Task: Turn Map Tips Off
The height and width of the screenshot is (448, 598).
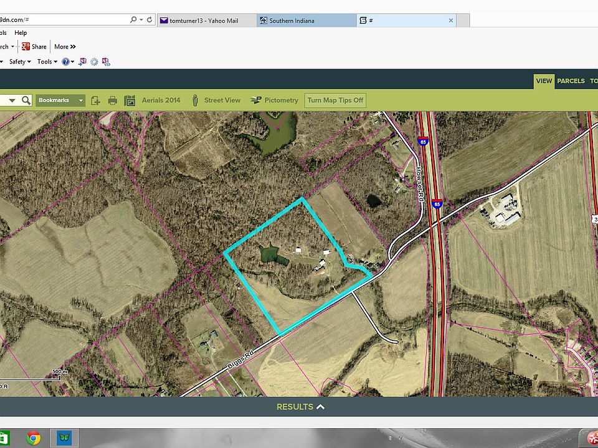Action: pos(335,100)
